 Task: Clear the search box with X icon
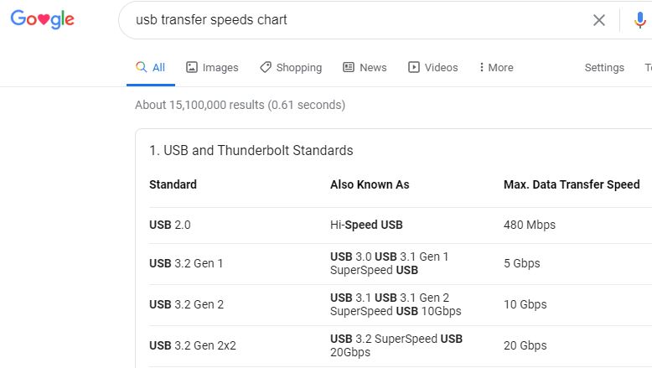598,20
